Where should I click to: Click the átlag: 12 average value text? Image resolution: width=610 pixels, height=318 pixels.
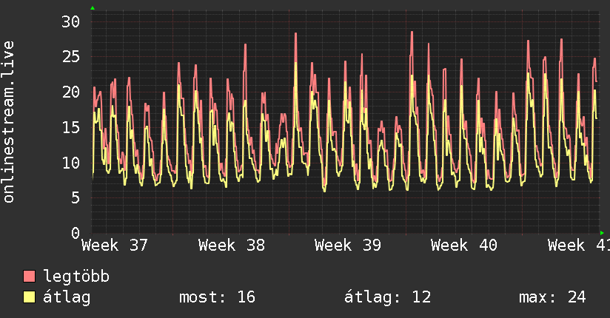tap(387, 297)
